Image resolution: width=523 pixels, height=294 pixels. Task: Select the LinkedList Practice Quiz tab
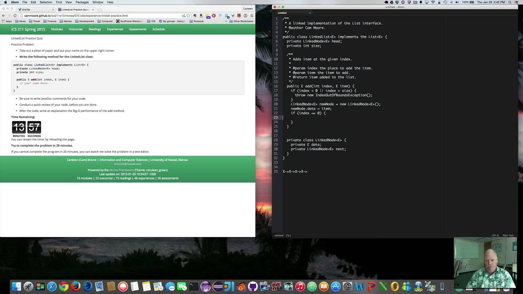click(x=76, y=9)
